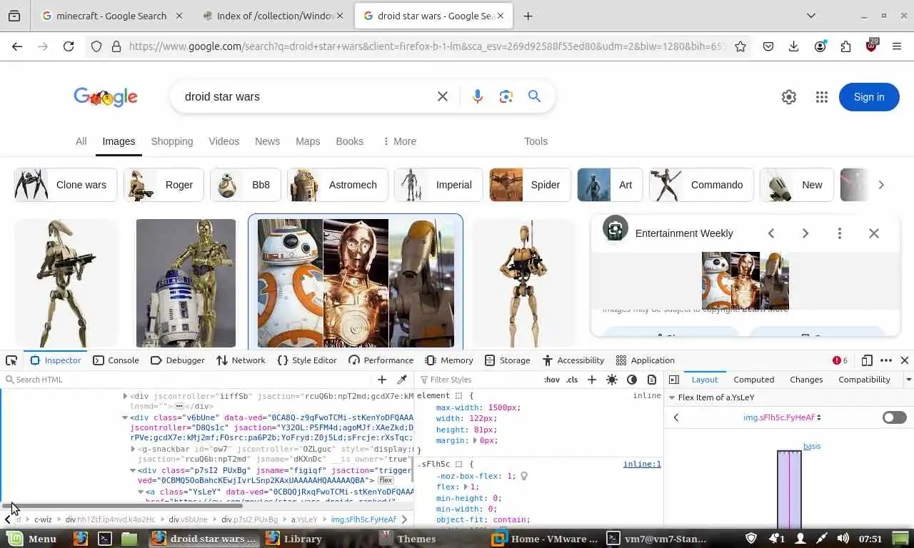This screenshot has width=914, height=548.
Task: Open the DevTools three-dot customize menu
Action: [x=886, y=360]
